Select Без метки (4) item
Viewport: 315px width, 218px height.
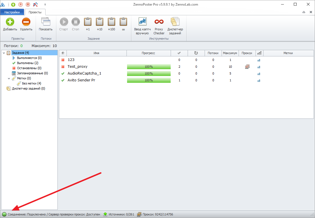tap(31, 83)
